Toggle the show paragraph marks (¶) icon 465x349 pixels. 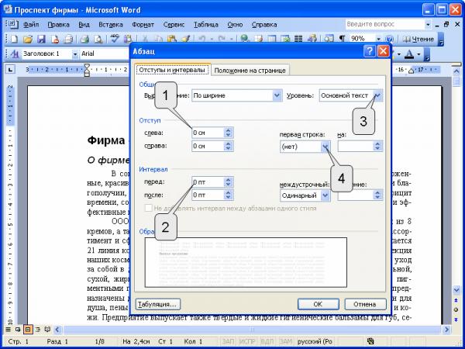click(342, 39)
